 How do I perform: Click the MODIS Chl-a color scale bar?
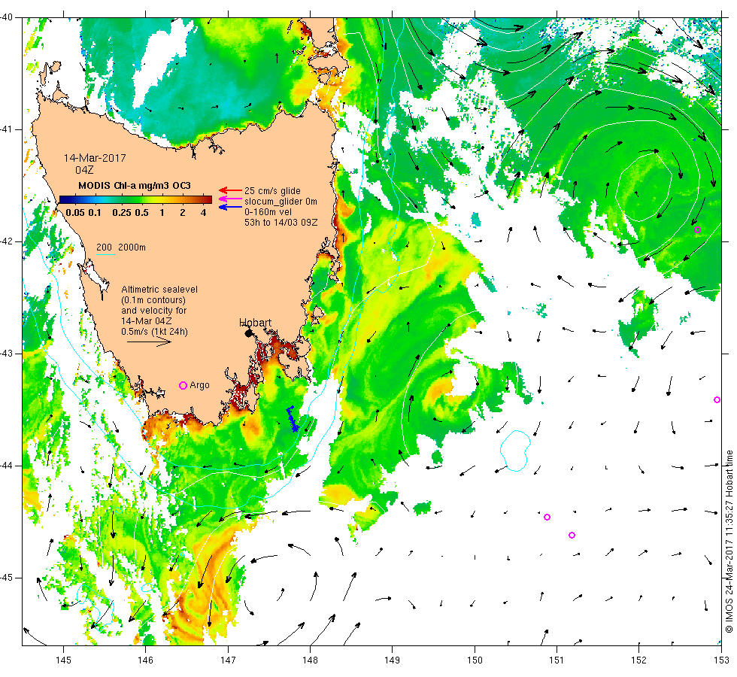pos(135,200)
